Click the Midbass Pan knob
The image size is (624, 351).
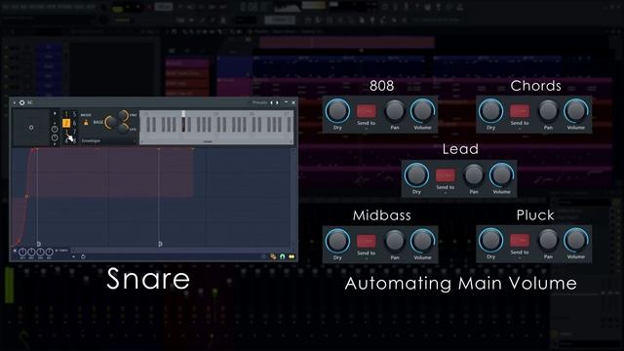395,241
